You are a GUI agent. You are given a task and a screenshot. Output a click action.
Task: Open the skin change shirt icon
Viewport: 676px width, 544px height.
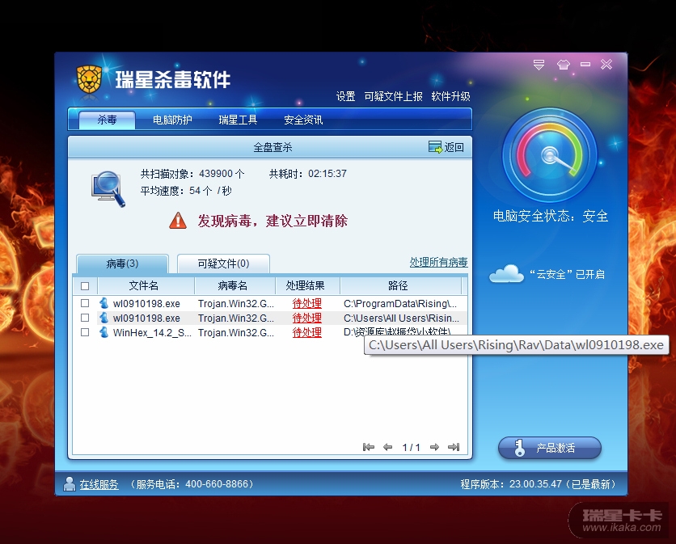click(563, 65)
